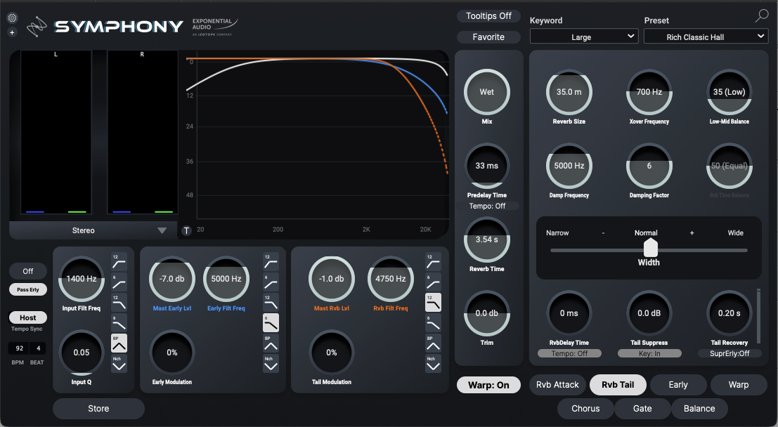
Task: Click the BEAT field showing 4
Action: pos(38,348)
